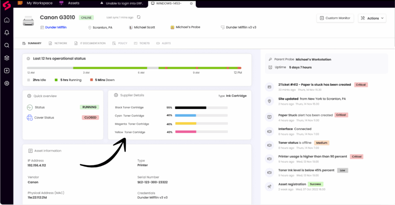Open the Tickets tab

[142, 43]
